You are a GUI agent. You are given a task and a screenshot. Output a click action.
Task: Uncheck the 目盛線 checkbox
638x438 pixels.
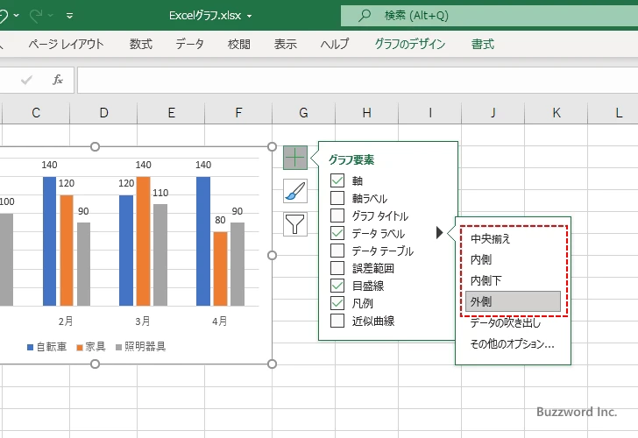pos(337,285)
